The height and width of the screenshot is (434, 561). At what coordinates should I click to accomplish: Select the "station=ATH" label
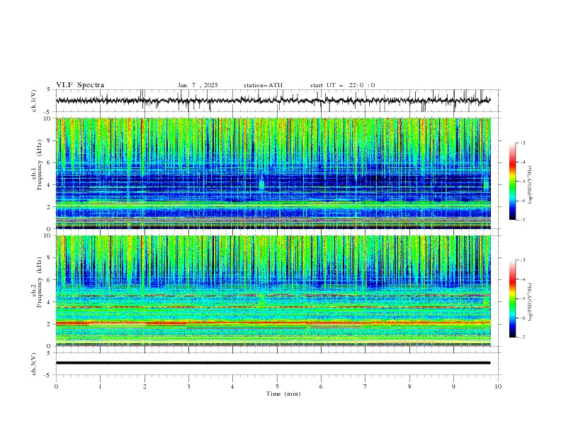263,85
